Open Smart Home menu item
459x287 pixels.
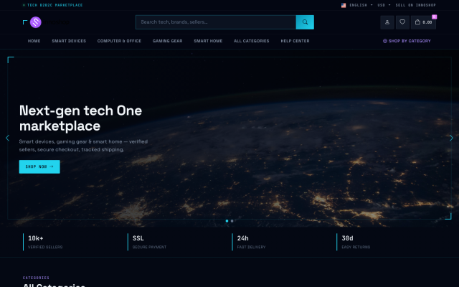point(208,41)
